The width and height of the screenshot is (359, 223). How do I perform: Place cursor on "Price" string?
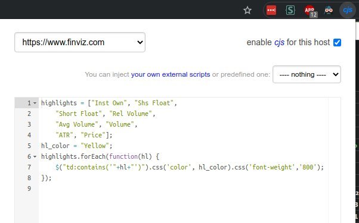point(92,135)
